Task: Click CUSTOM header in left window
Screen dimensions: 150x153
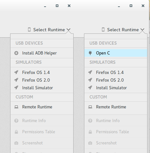Action: pos(24,97)
